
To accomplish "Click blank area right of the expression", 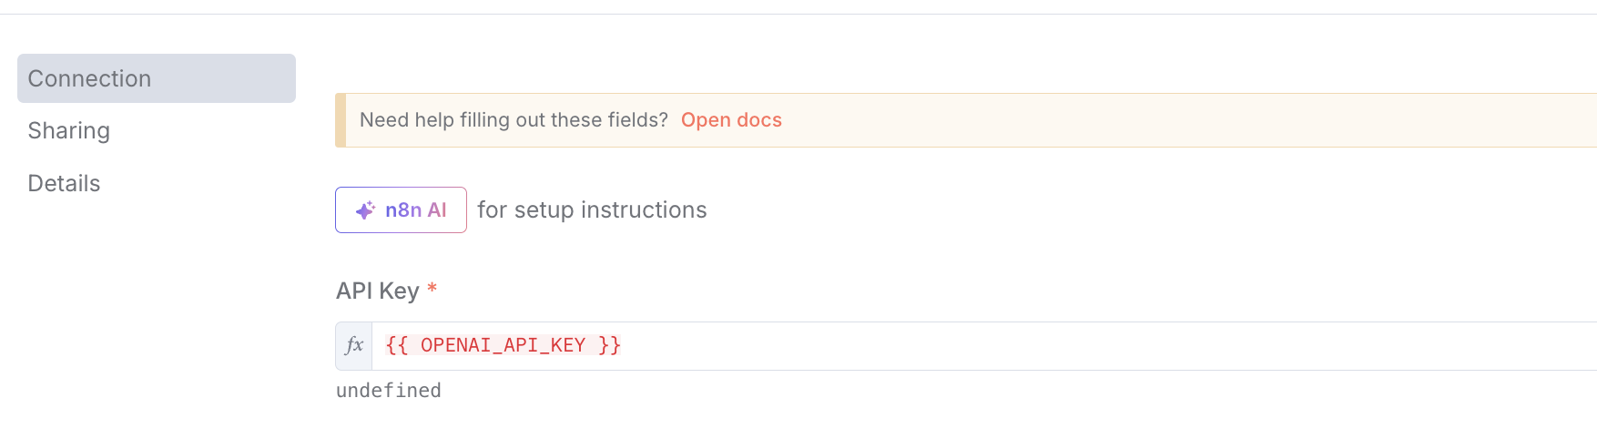I will tap(1093, 346).
